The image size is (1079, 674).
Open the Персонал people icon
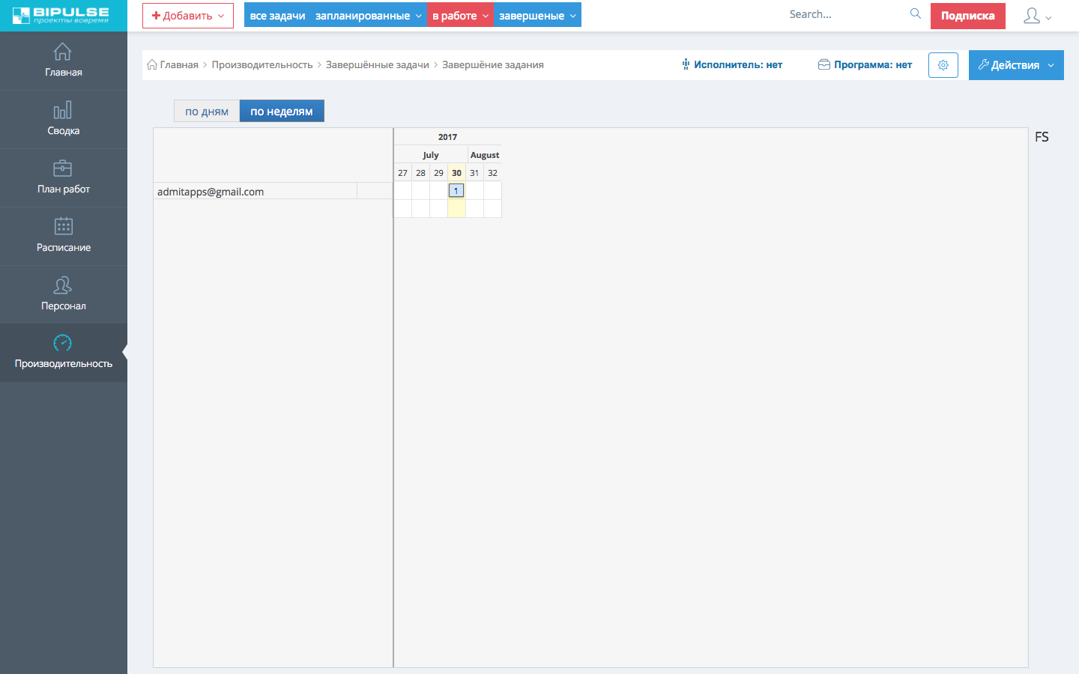coord(63,285)
